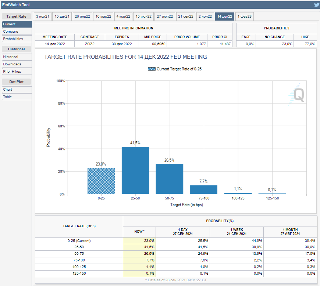Click the Current Target Rate of 0-25 legend label
Screen dimensions: 320x286
coord(179,69)
